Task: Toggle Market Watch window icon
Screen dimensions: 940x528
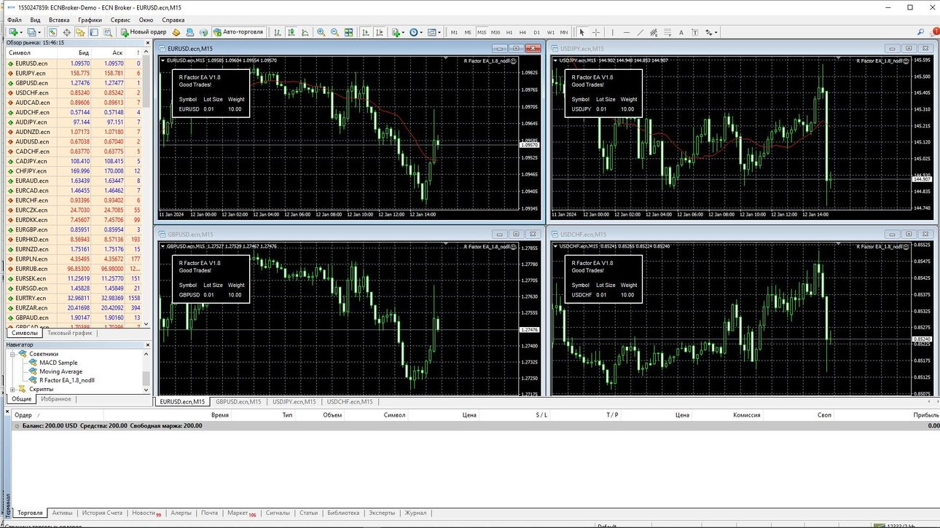Action: [x=52, y=32]
